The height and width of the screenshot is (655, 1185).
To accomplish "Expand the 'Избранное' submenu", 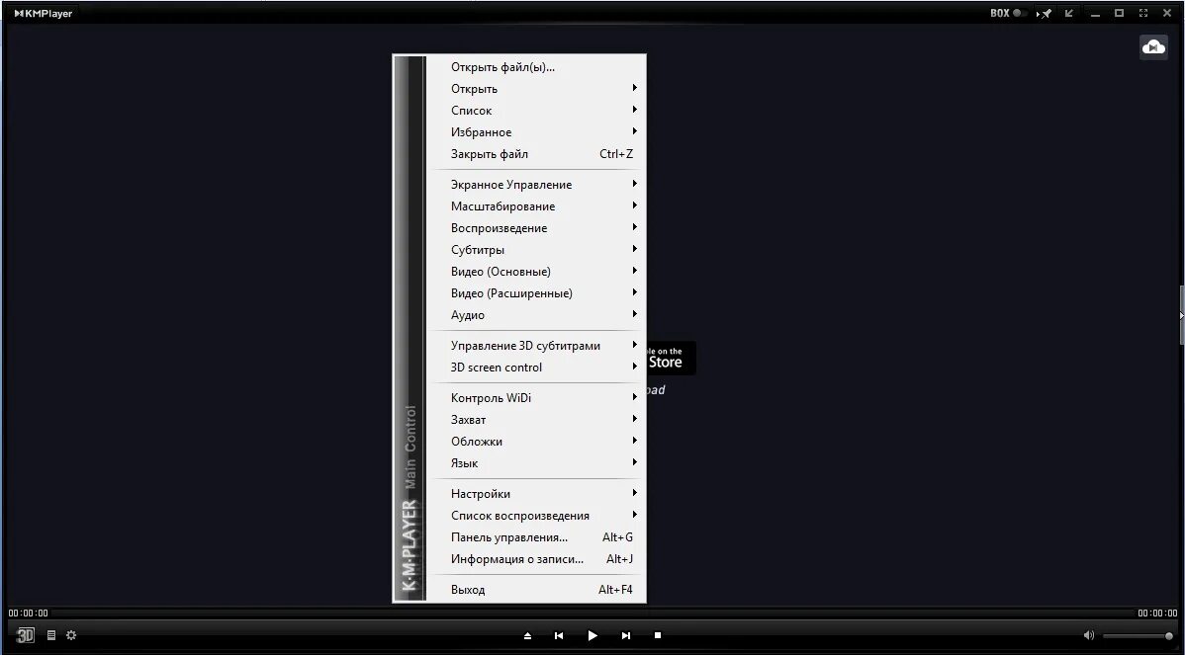I will [x=536, y=132].
